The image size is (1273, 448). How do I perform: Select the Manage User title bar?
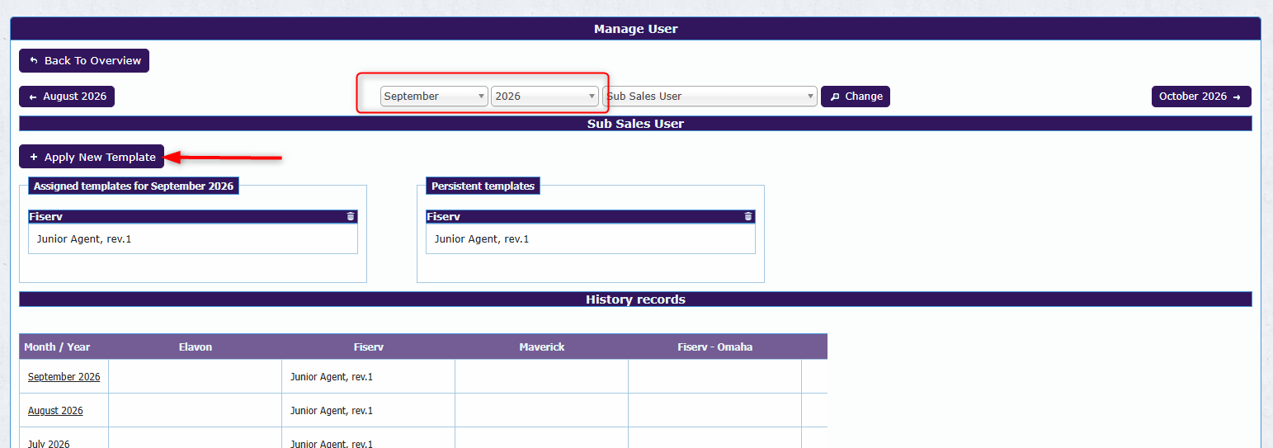[635, 29]
